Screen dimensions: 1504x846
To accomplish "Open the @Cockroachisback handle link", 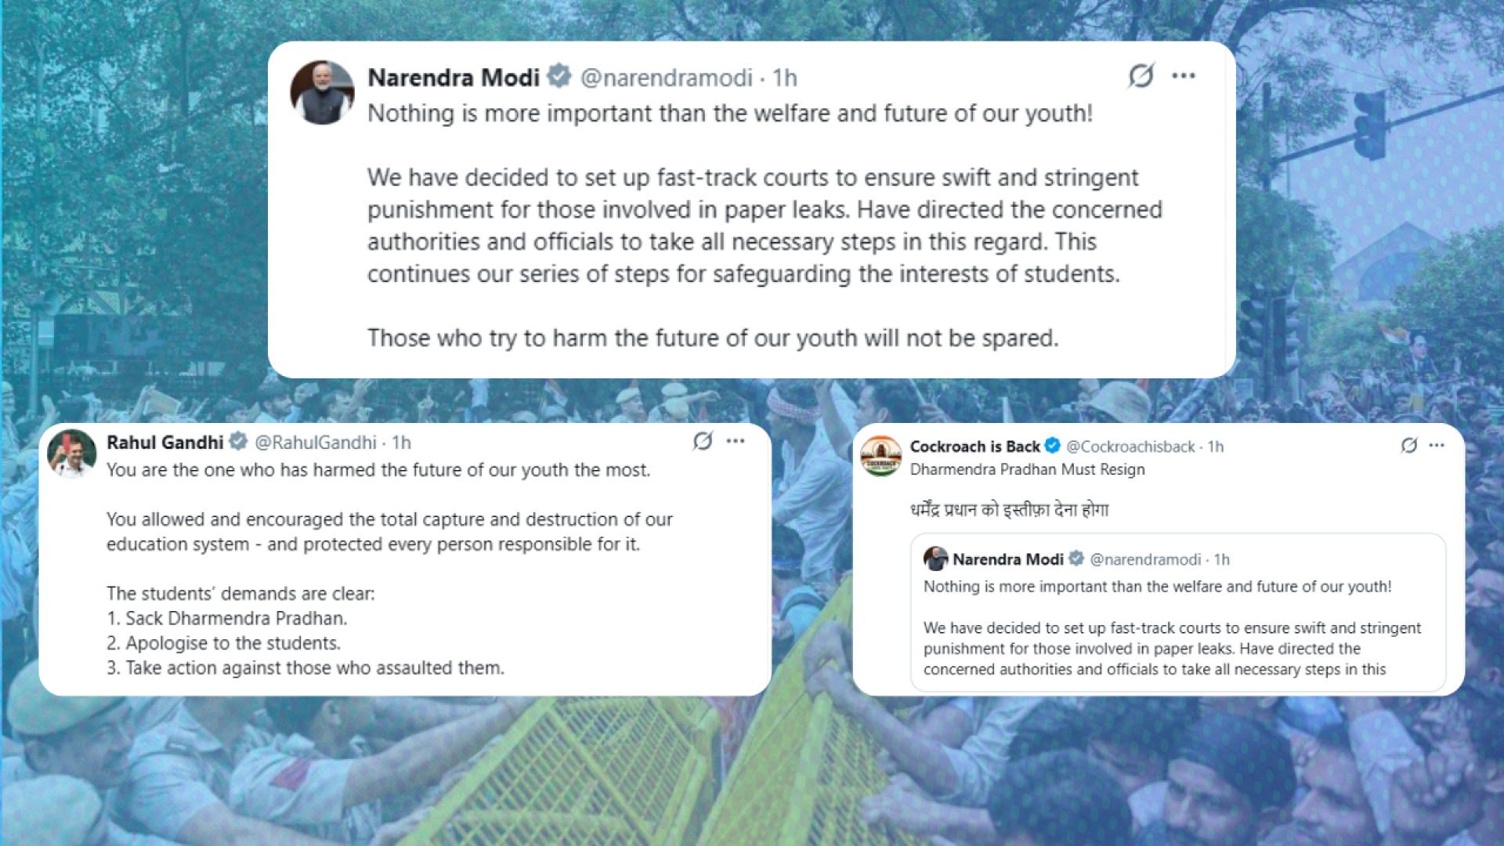I will 1130,446.
